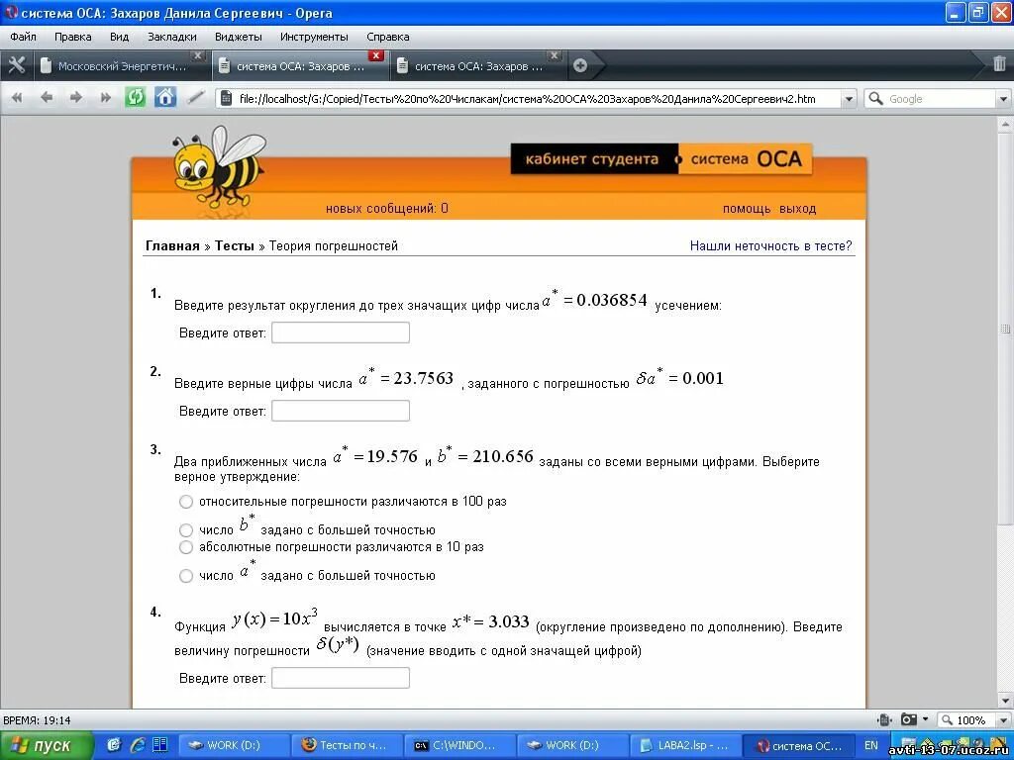The width and height of the screenshot is (1014, 760).
Task: Close the Московский Энергетич... tab
Action: click(x=198, y=55)
